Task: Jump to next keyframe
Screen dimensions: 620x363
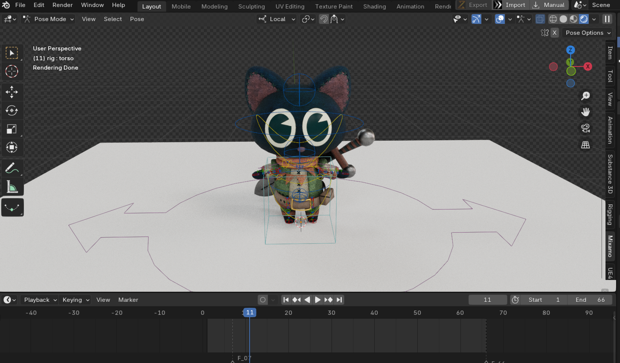Action: point(328,300)
